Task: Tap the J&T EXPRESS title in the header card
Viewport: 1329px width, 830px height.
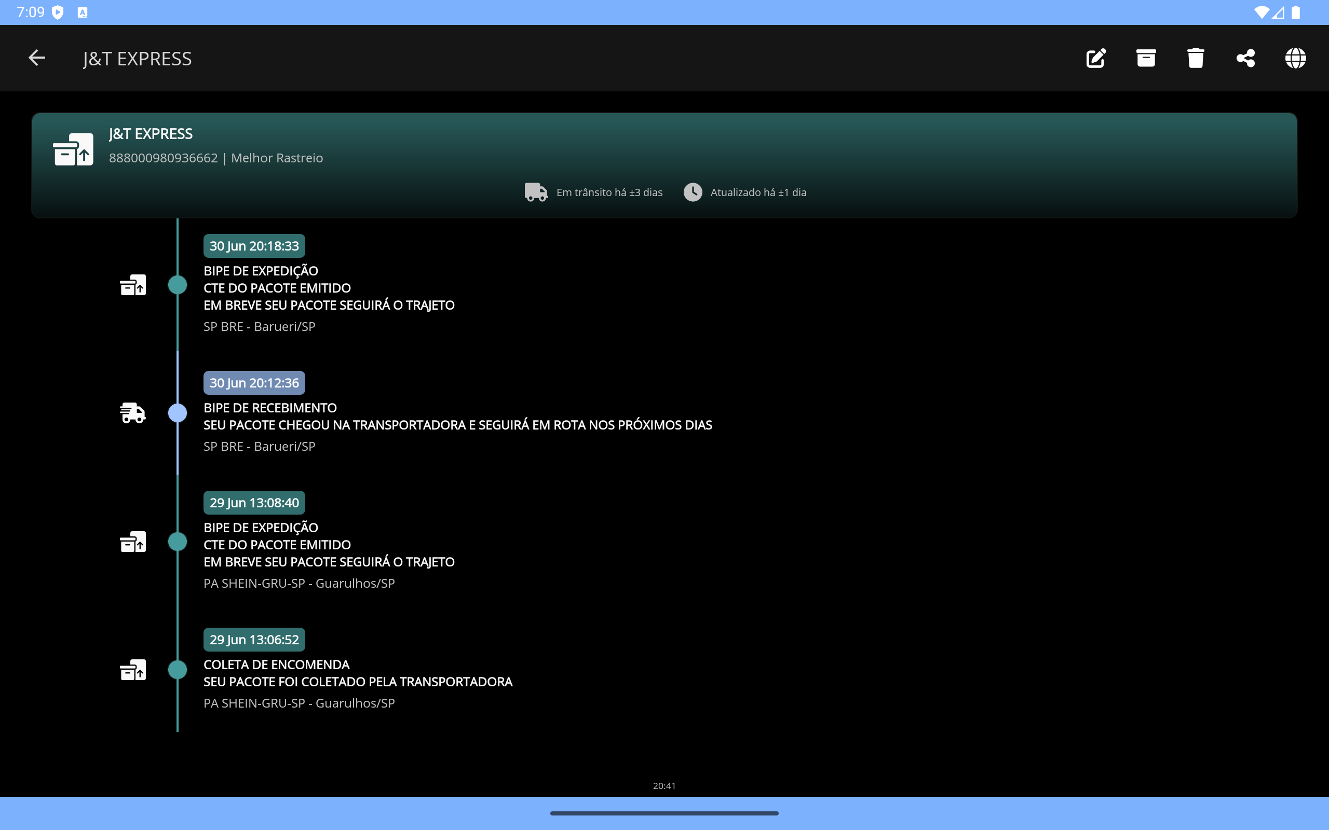Action: click(151, 134)
